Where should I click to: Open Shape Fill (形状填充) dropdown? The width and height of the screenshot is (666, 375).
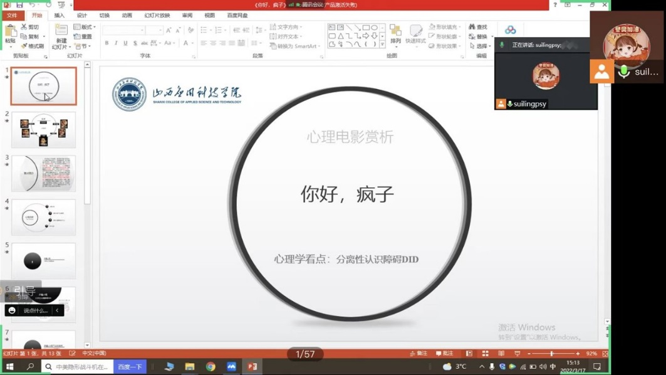click(x=445, y=27)
